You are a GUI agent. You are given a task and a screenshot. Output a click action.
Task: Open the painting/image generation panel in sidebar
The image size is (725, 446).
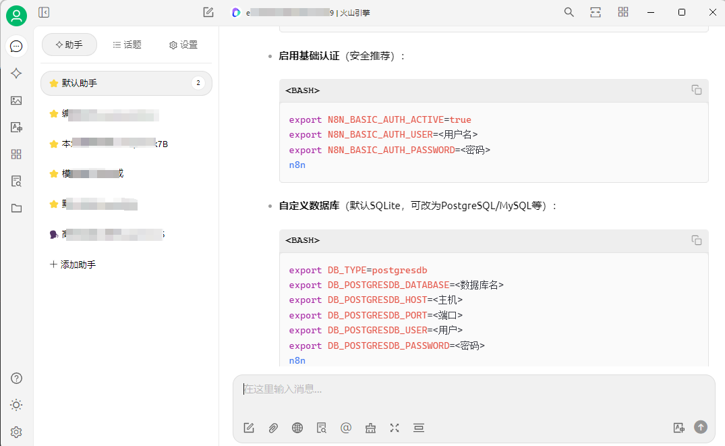(16, 100)
